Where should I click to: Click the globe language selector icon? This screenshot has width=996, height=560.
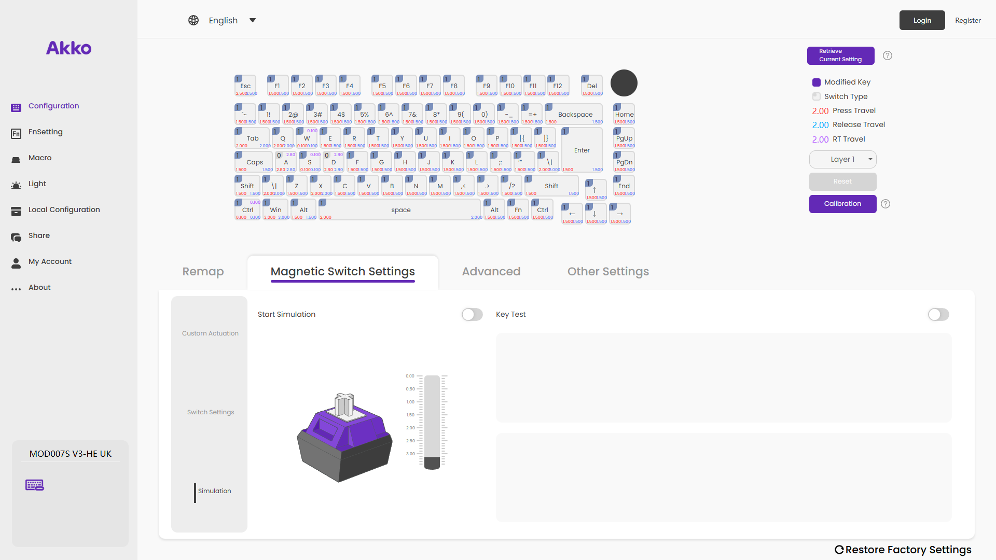pos(193,20)
